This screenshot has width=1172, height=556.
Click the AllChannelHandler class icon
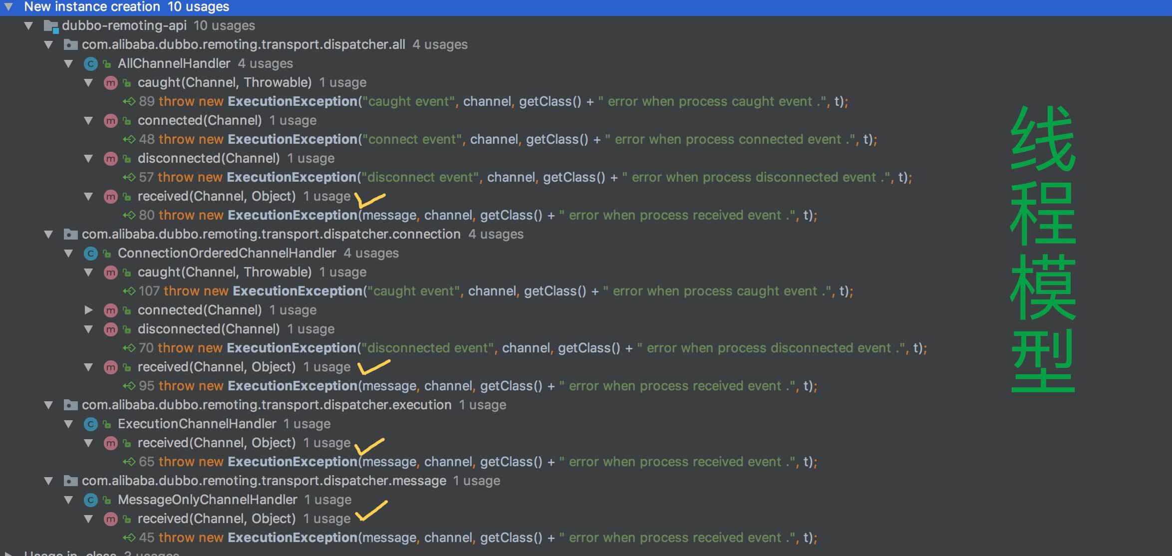[90, 64]
